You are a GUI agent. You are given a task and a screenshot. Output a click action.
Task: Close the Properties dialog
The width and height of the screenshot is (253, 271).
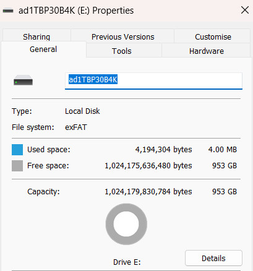245,10
